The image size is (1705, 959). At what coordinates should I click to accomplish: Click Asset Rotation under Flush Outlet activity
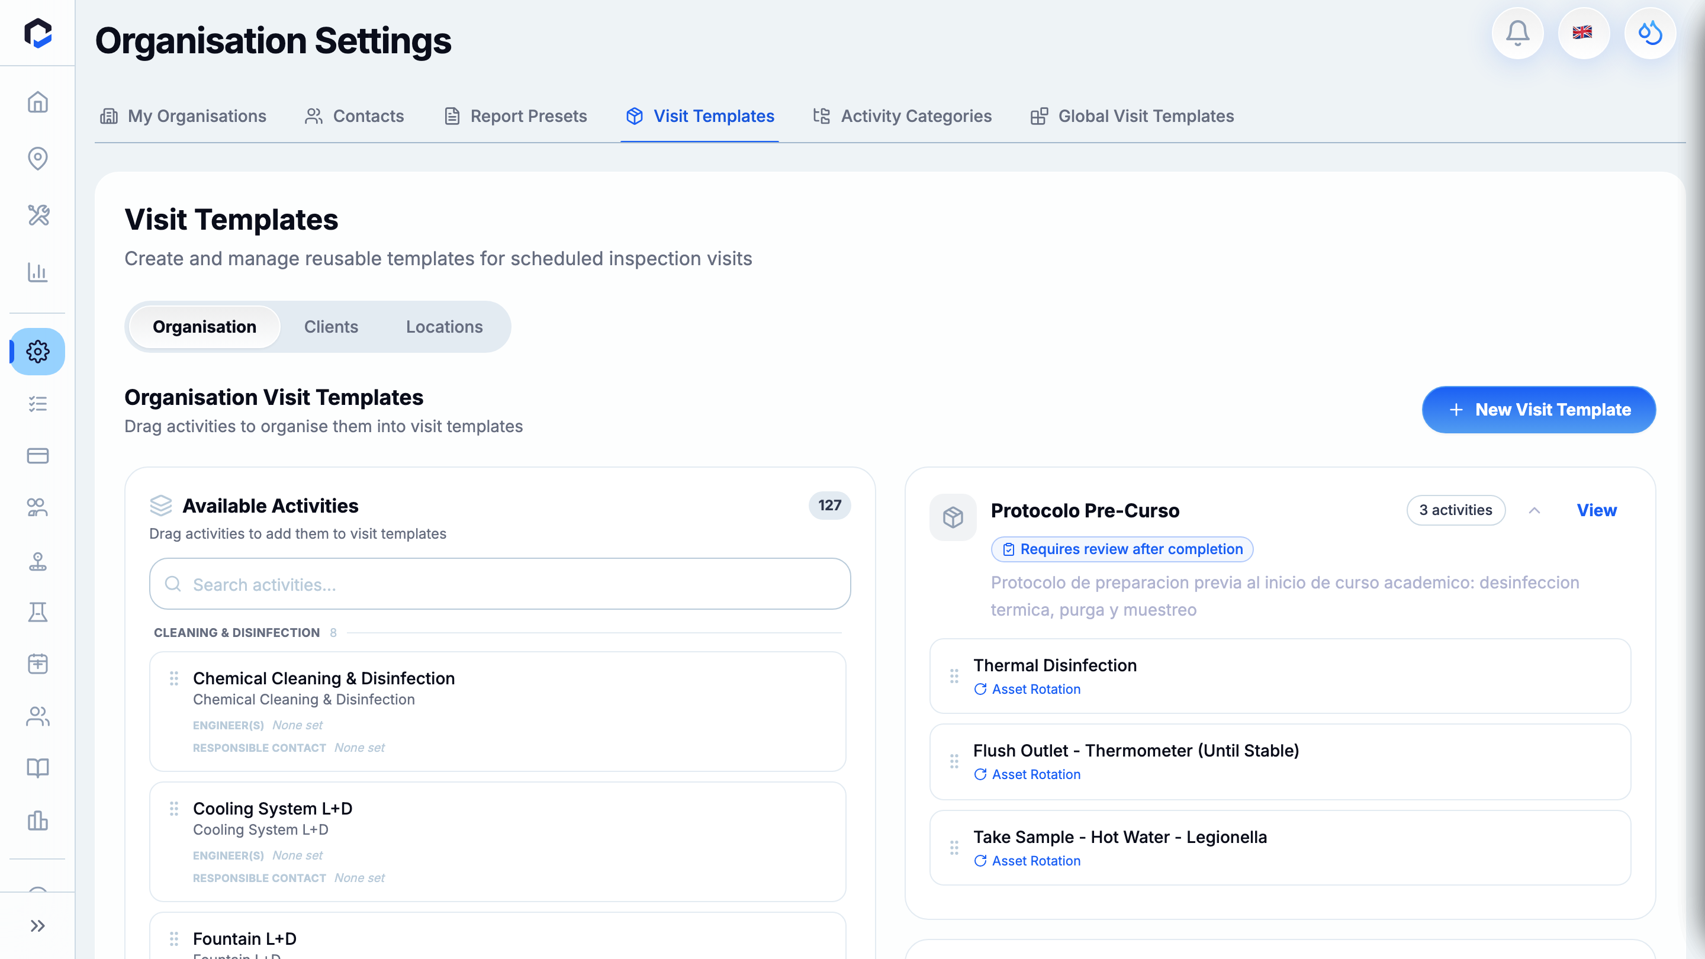pos(1027,774)
